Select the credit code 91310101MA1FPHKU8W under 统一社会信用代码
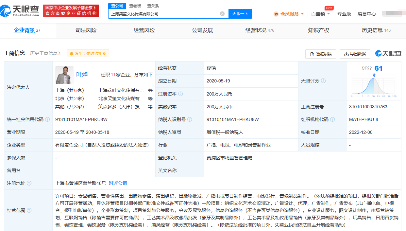The image size is (406, 231). 81,119
